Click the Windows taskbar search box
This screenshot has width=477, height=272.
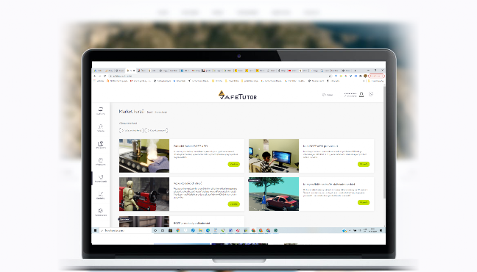pyautogui.click(x=125, y=231)
